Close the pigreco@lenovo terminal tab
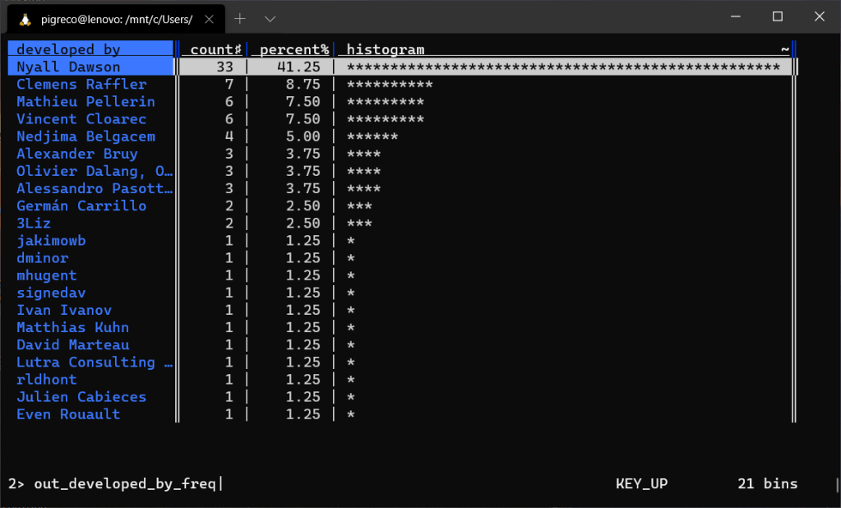The height and width of the screenshot is (508, 841). point(210,18)
